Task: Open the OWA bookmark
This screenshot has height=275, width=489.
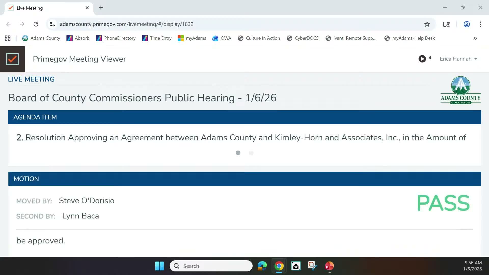Action: (x=221, y=38)
